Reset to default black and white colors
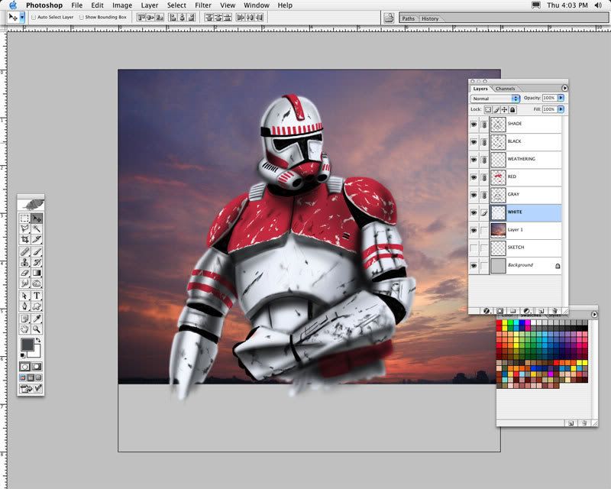This screenshot has width=611, height=489. [x=23, y=355]
